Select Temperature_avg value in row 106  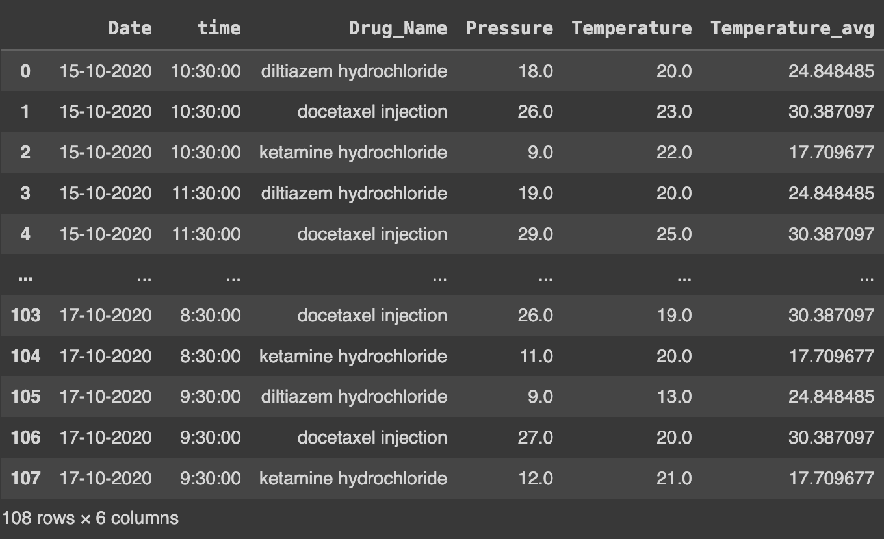click(831, 438)
